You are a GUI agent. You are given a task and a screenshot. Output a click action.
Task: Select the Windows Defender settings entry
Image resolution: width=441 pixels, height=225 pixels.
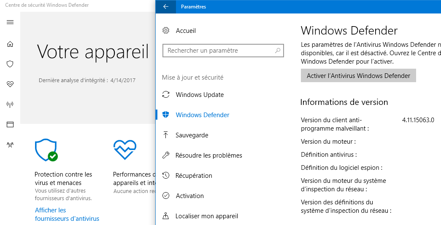tap(203, 115)
